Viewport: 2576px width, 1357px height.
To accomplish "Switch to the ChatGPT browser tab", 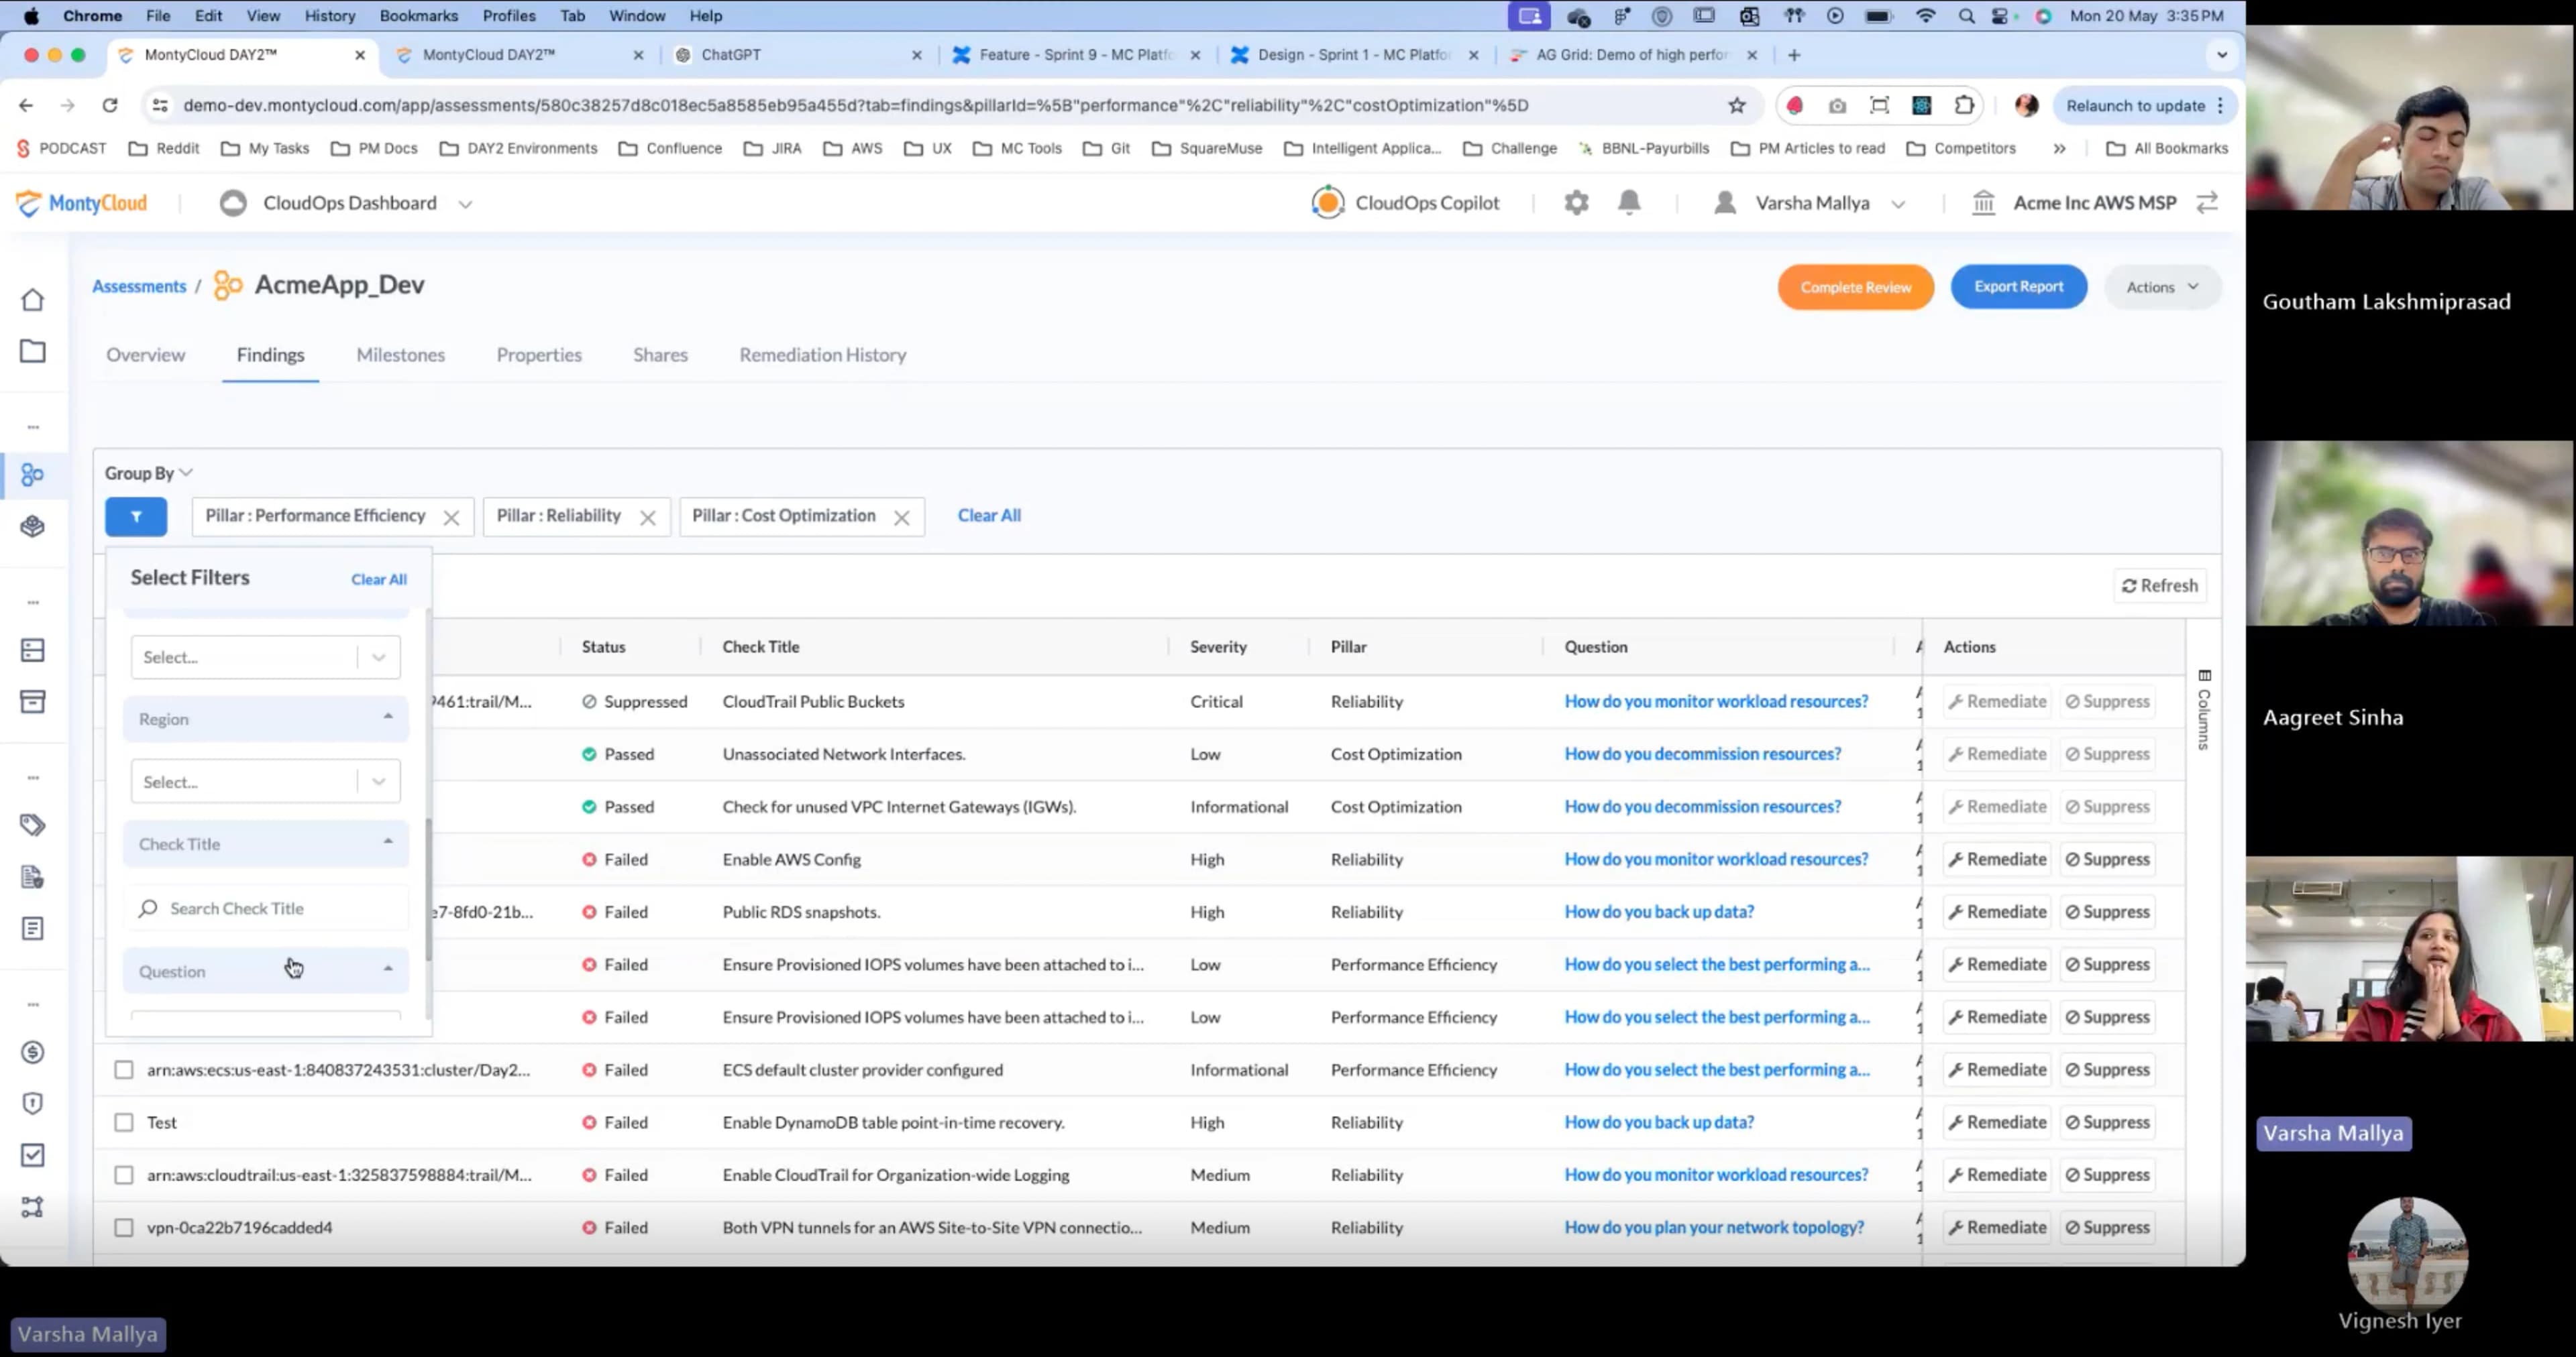I will click(797, 55).
